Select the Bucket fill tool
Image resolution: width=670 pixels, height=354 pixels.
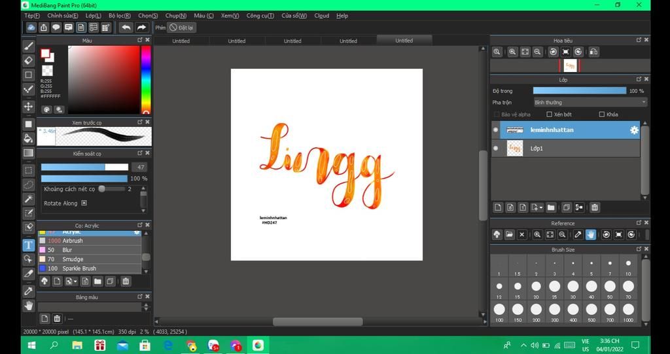[x=29, y=139]
